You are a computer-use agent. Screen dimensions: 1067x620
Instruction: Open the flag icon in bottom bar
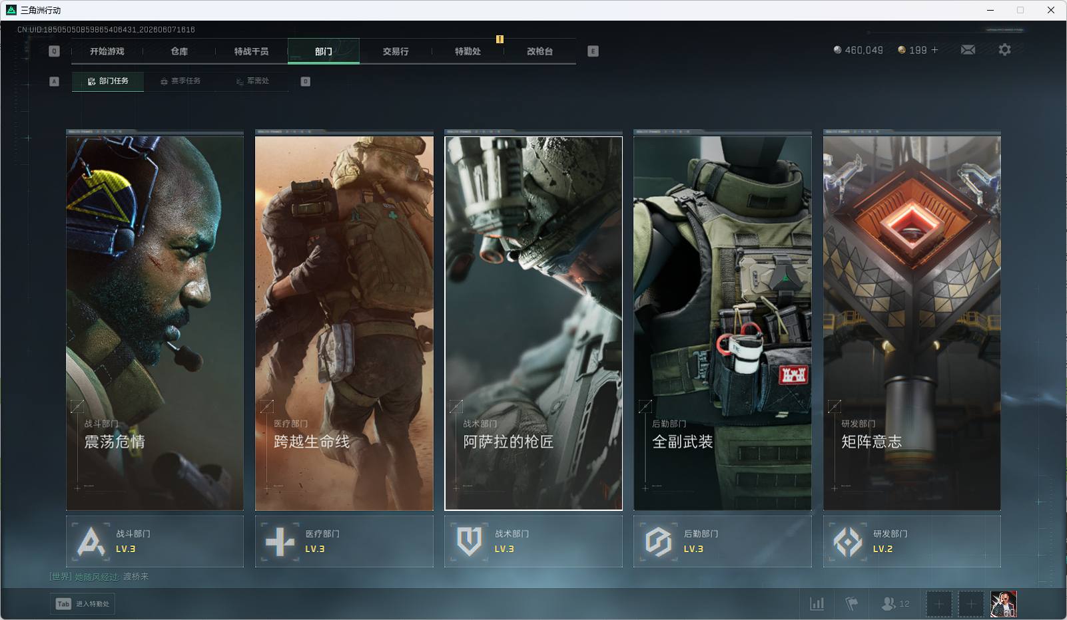point(851,603)
